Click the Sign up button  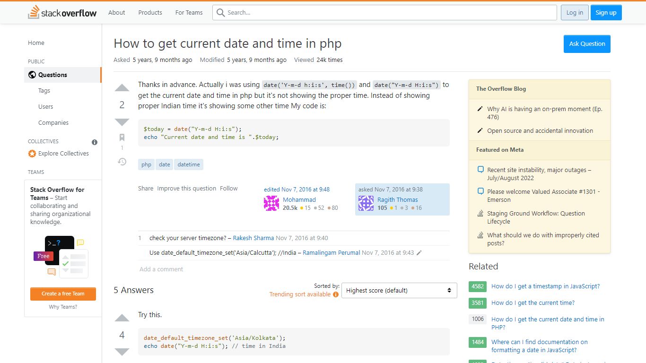click(606, 13)
